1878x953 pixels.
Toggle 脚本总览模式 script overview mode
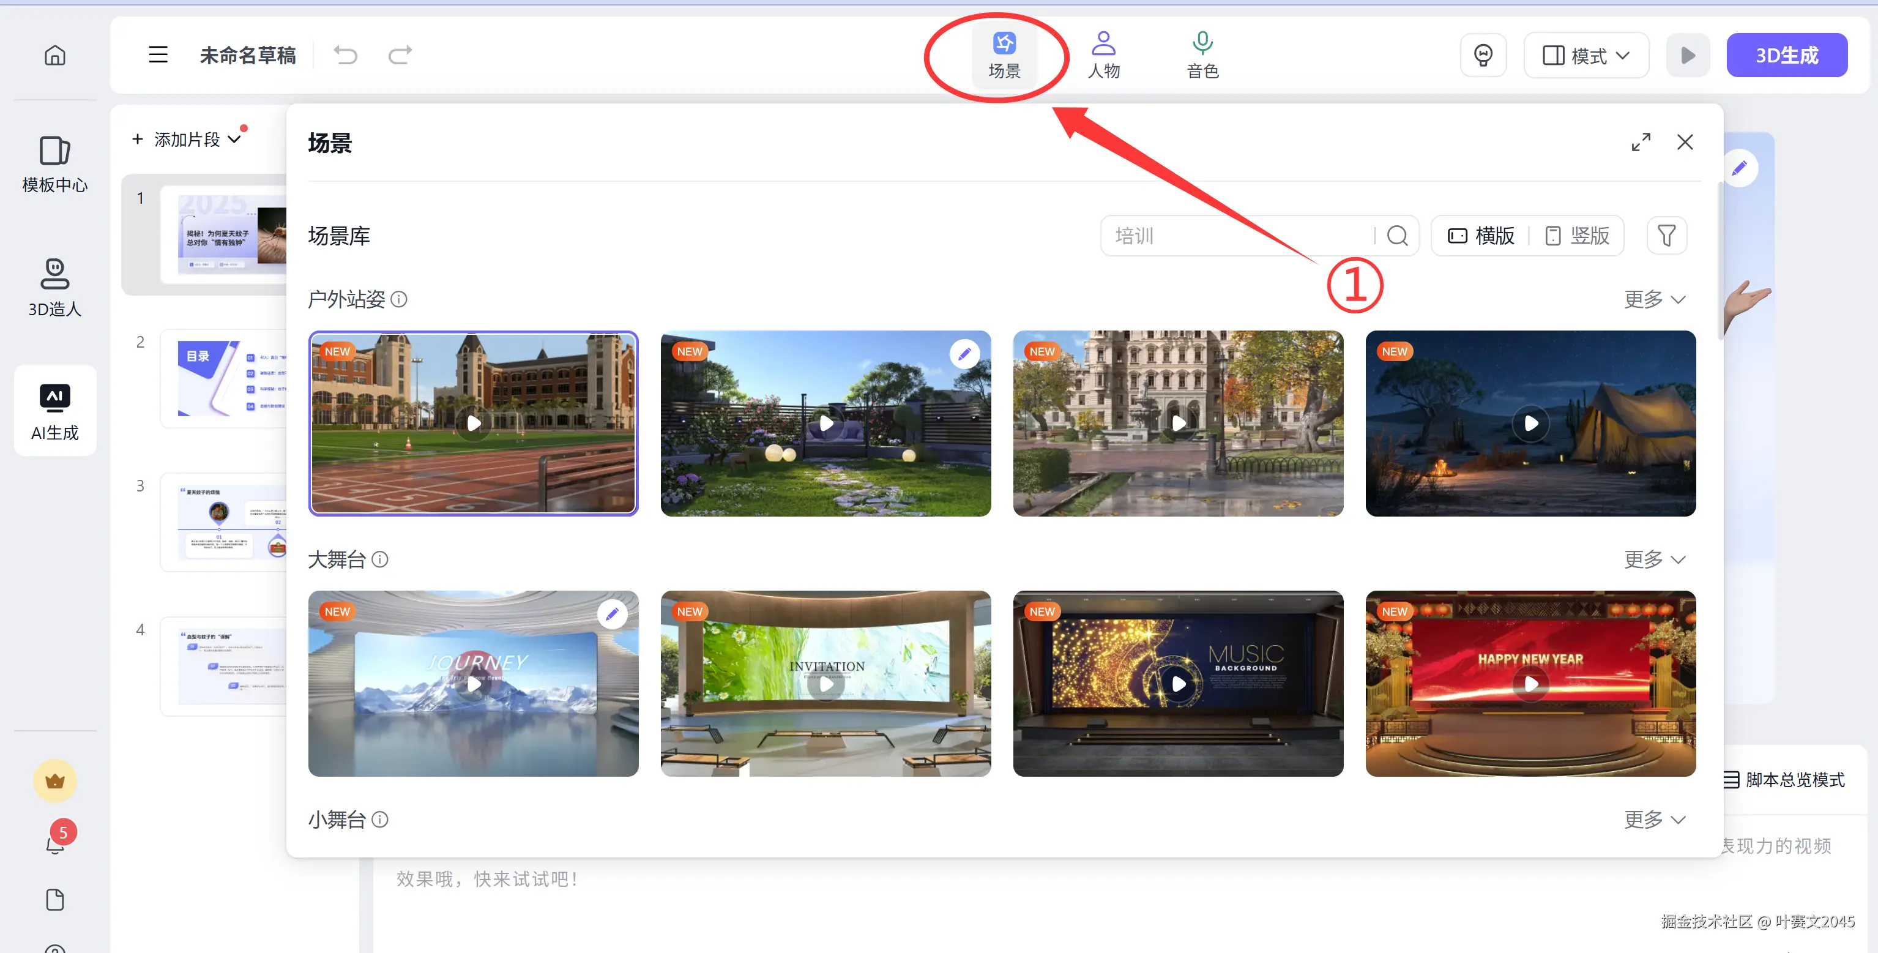pyautogui.click(x=1784, y=779)
